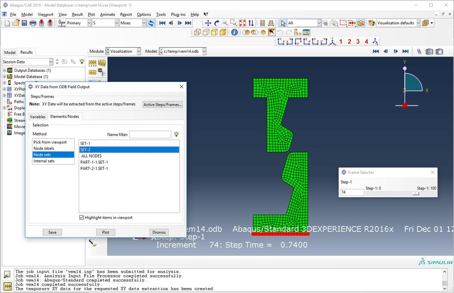Screen dimensions: 454x293
Task: Switch to the Variables tab
Action: click(38, 117)
